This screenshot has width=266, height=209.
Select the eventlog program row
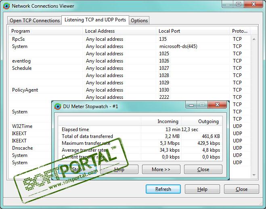[129, 61]
